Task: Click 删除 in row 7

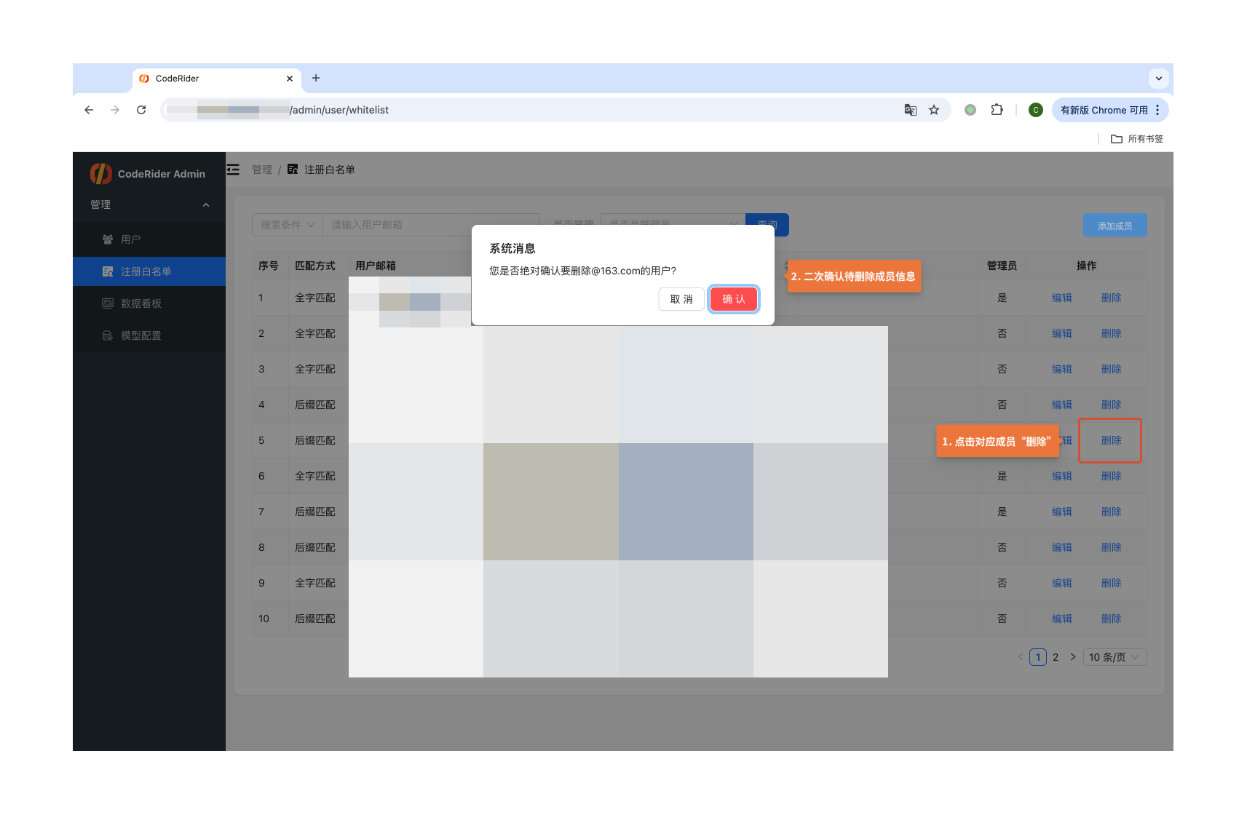Action: pyautogui.click(x=1112, y=512)
